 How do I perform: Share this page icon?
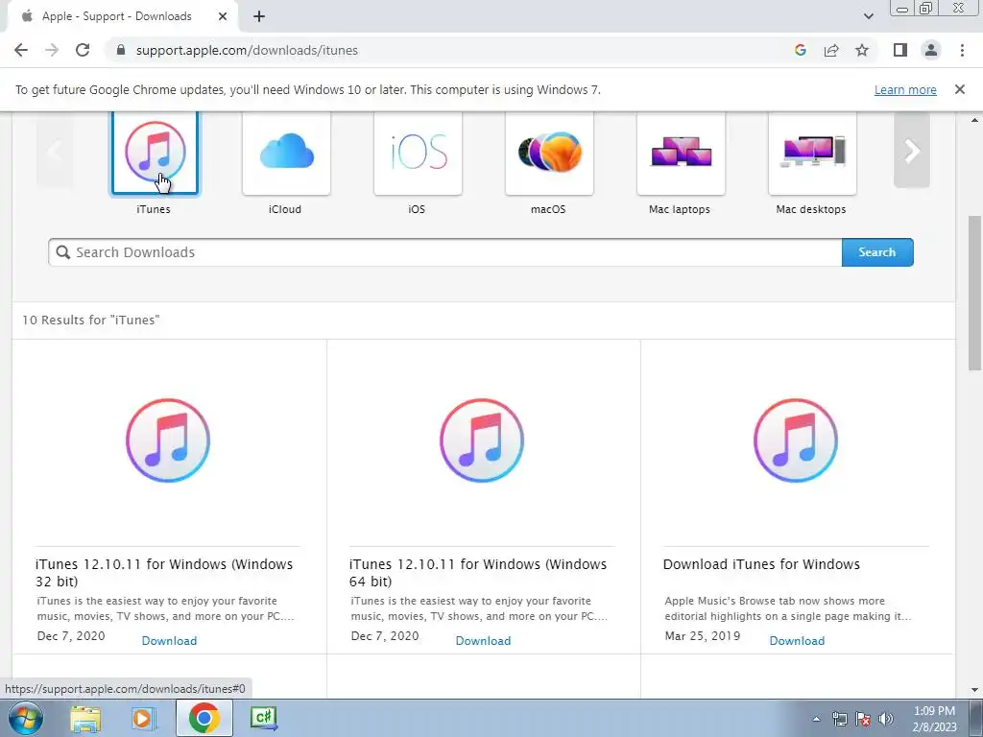[x=831, y=50]
